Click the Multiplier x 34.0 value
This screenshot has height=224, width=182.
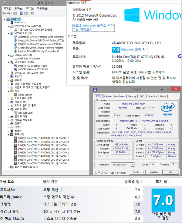pos(121,149)
